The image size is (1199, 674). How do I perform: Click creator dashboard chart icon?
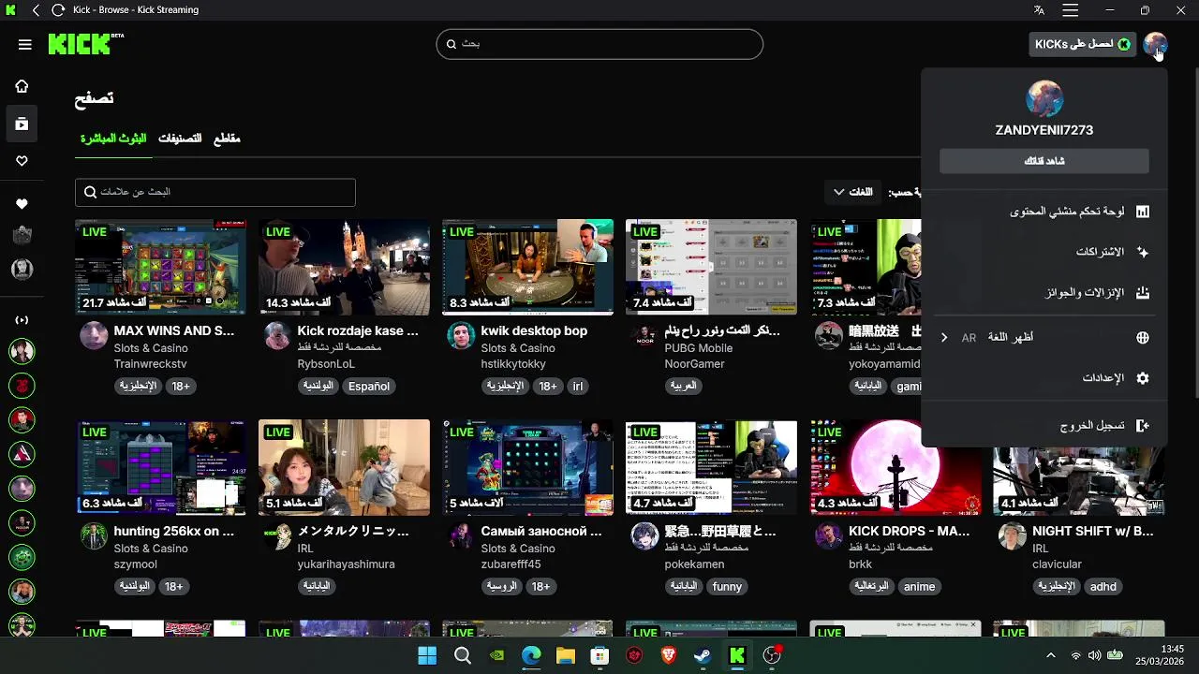tap(1143, 212)
